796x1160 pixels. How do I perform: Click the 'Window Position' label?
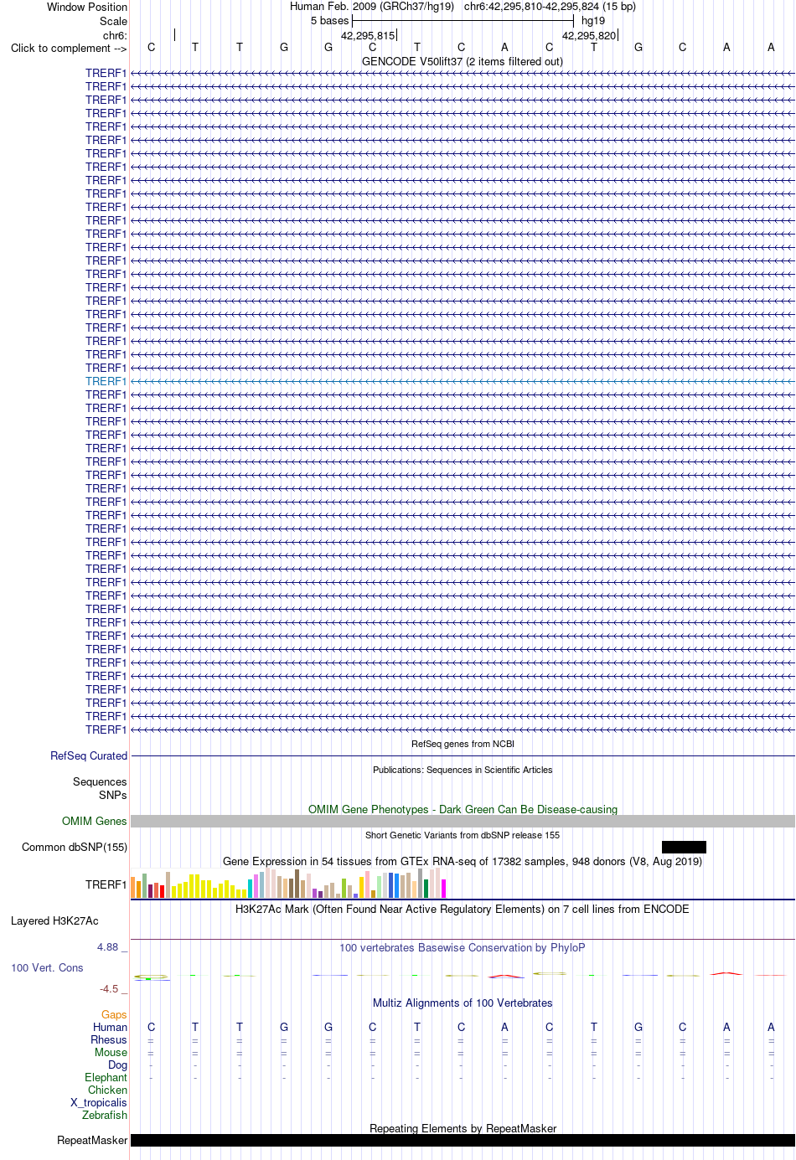pyautogui.click(x=87, y=7)
